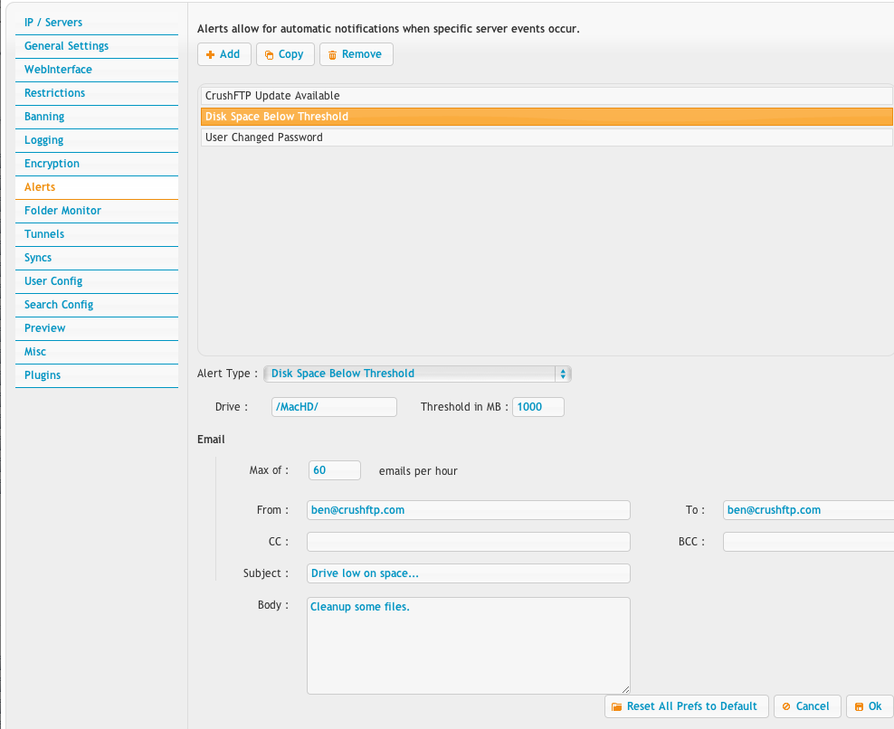Screen dimensions: 894x729
Task: Click the email Subject field
Action: click(468, 573)
